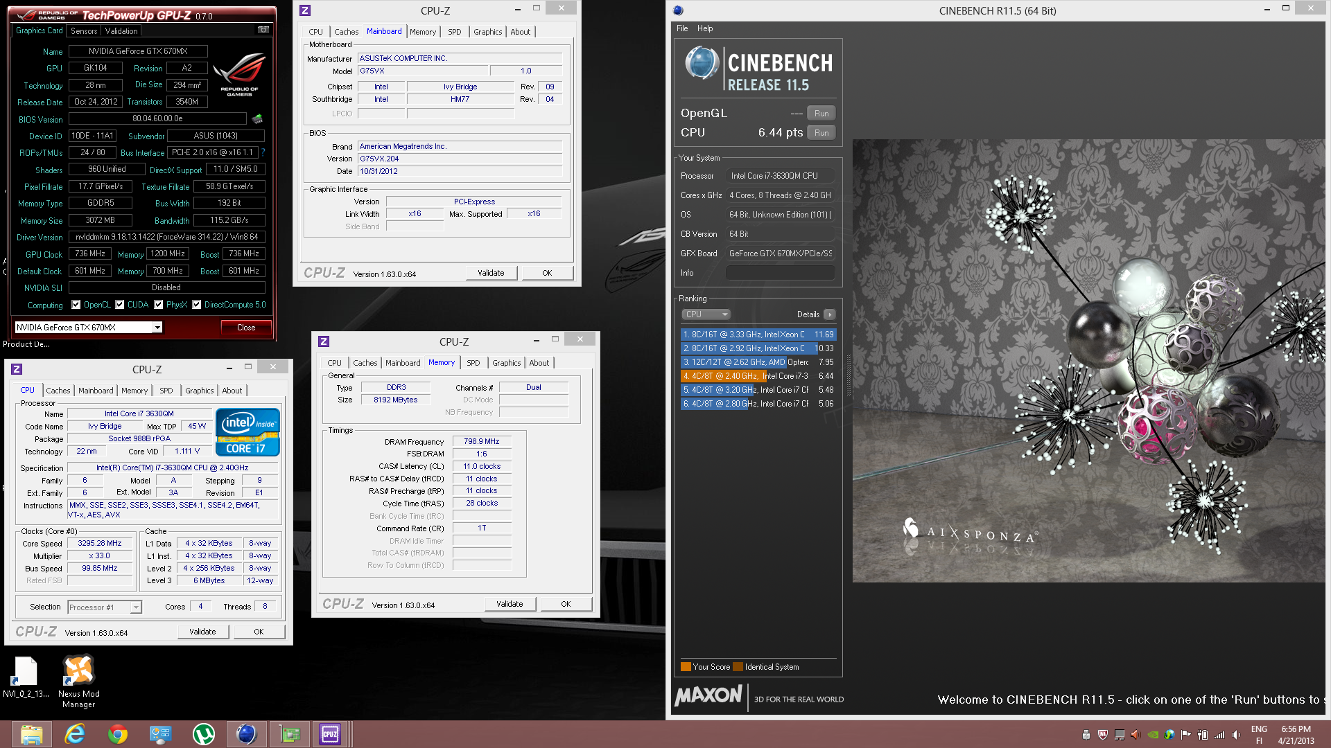Viewport: 1331px width, 748px height.
Task: Open the Caches tab in CPU-Z Memory window
Action: coord(365,363)
